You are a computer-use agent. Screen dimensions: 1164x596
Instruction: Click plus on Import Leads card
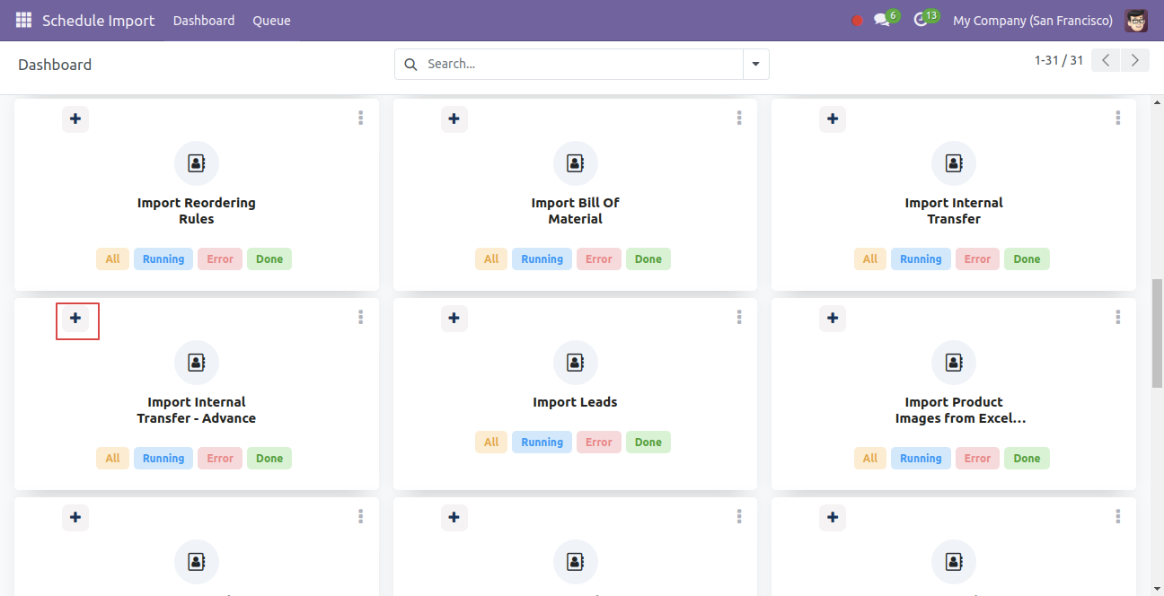click(x=454, y=318)
